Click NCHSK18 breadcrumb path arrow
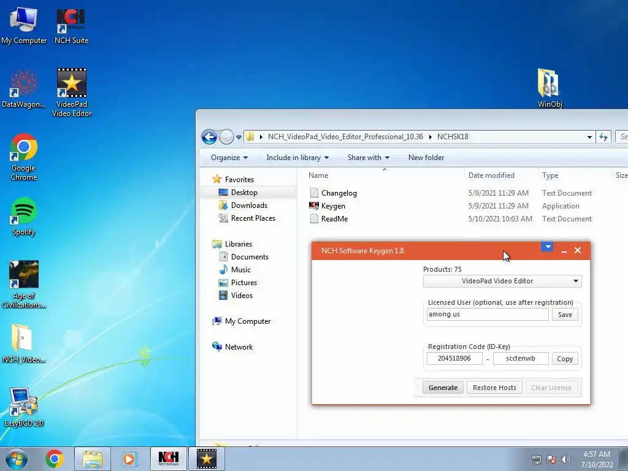 [431, 137]
